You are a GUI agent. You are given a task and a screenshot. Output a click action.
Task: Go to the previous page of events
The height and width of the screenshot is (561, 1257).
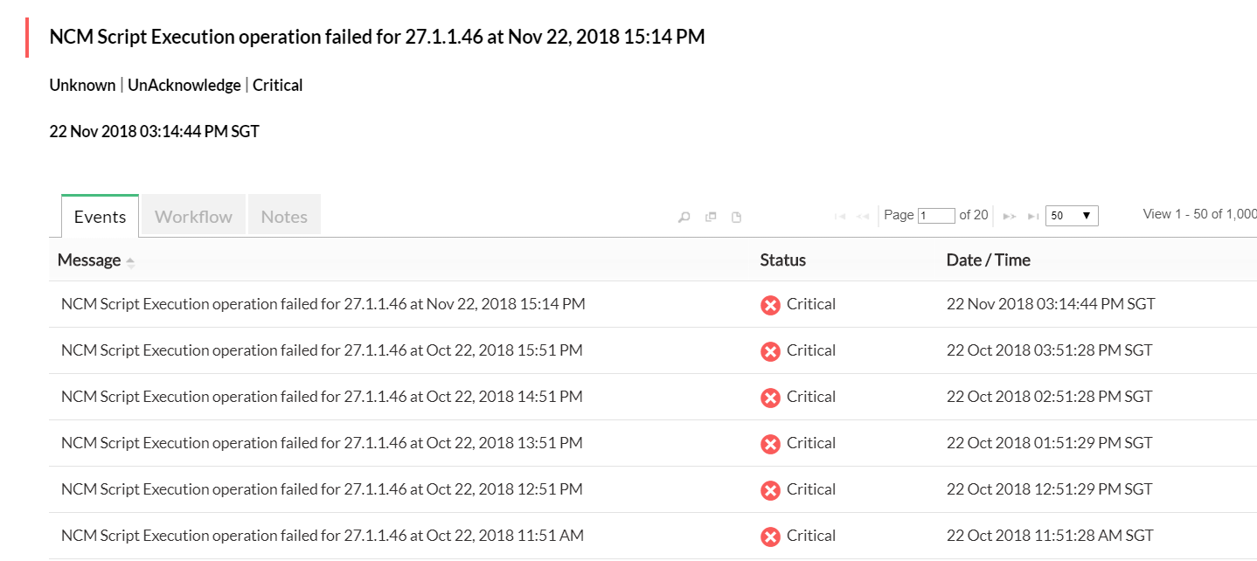(863, 216)
